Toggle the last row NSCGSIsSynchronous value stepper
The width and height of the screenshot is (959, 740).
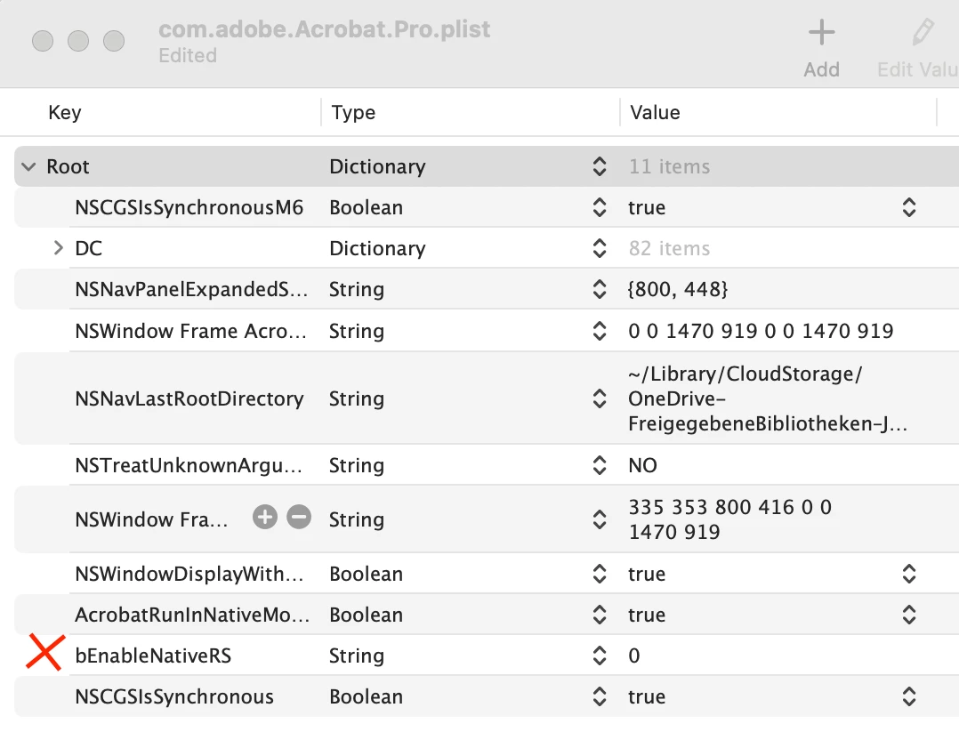[x=909, y=696]
